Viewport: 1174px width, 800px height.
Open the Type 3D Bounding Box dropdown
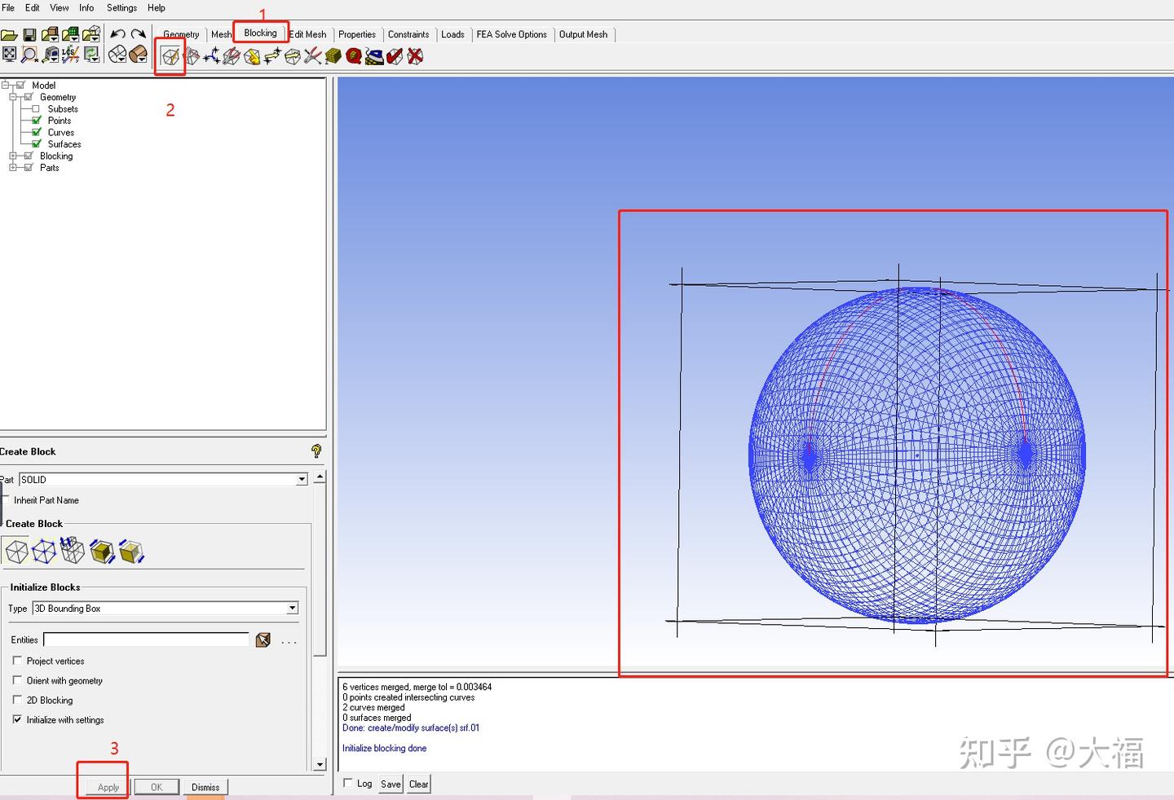166,608
